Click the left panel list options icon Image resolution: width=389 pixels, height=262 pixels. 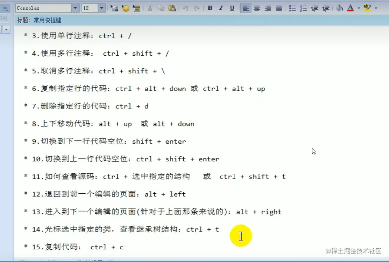point(6,9)
